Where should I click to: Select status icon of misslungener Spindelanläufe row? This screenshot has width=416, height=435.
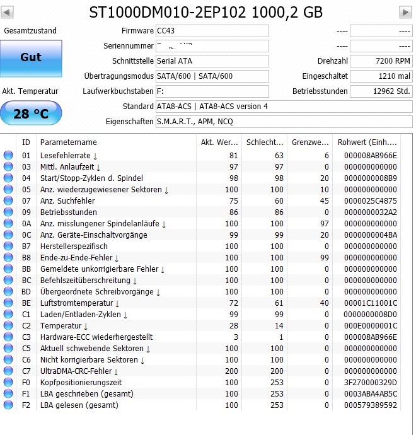pos(8,223)
